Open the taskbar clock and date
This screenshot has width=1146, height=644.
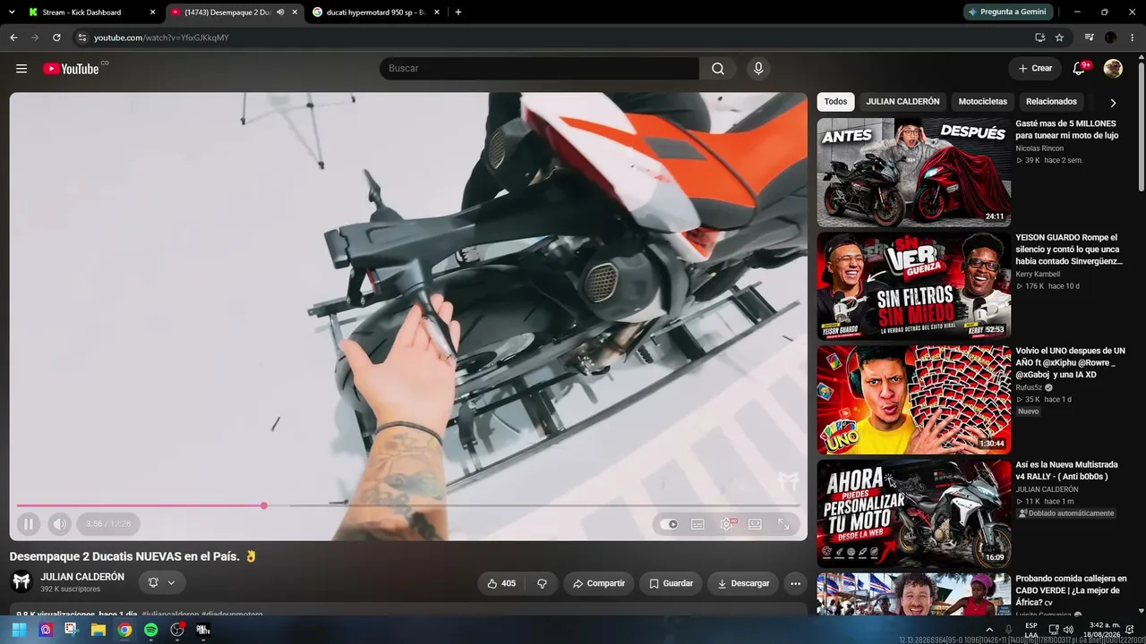pyautogui.click(x=1104, y=630)
